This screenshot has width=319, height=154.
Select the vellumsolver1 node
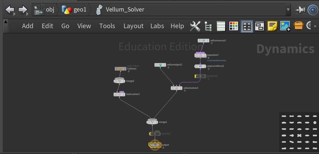click(x=177, y=88)
